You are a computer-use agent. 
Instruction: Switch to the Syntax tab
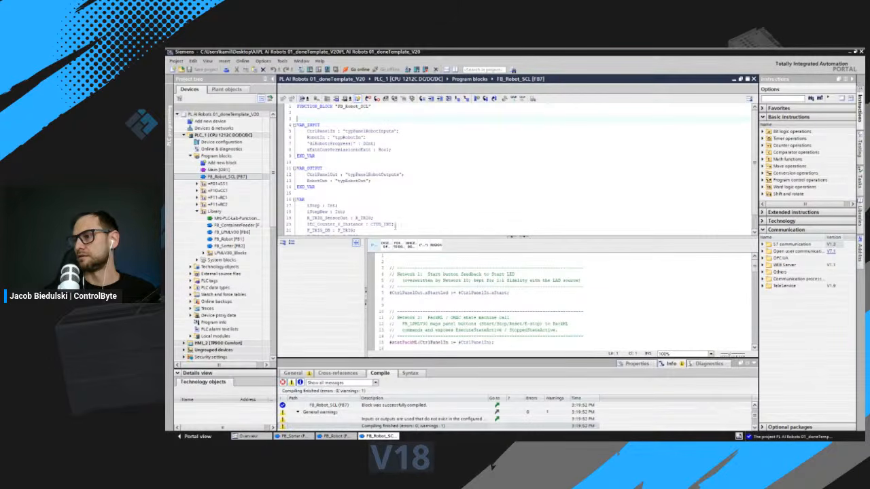pos(410,373)
